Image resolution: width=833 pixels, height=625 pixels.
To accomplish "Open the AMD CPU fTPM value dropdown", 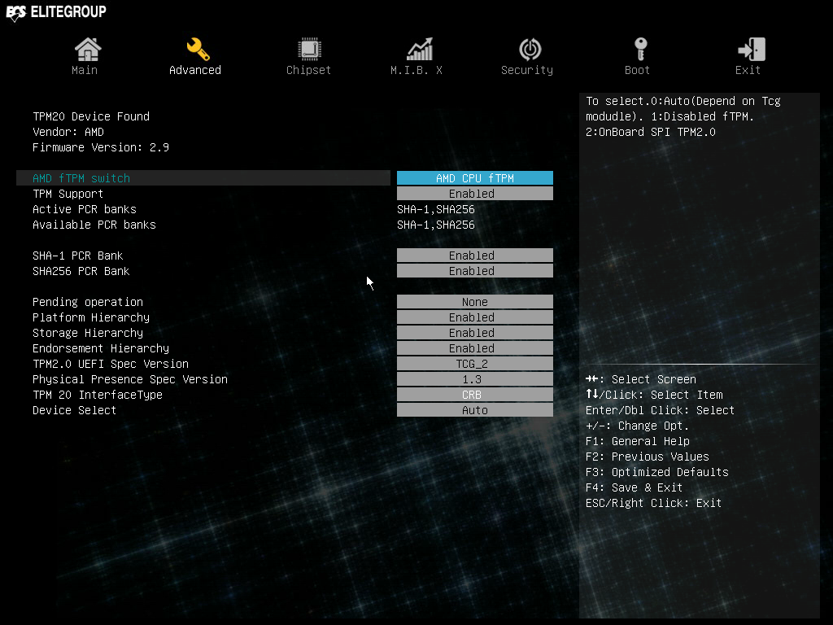I will (x=475, y=178).
